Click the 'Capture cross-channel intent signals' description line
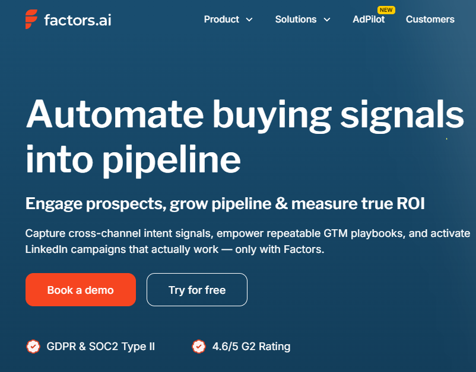 click(247, 233)
